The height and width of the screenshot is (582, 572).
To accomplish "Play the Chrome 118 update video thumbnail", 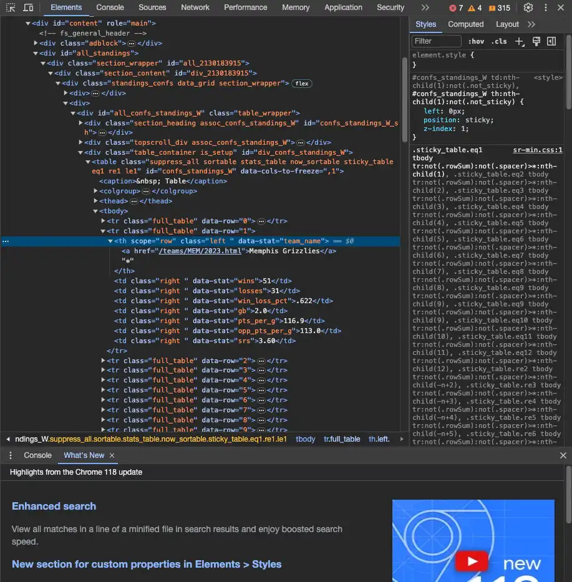I will (472, 561).
